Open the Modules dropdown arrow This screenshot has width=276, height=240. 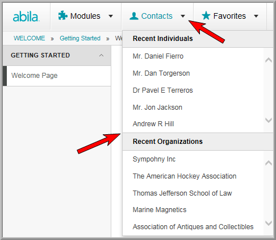111,16
